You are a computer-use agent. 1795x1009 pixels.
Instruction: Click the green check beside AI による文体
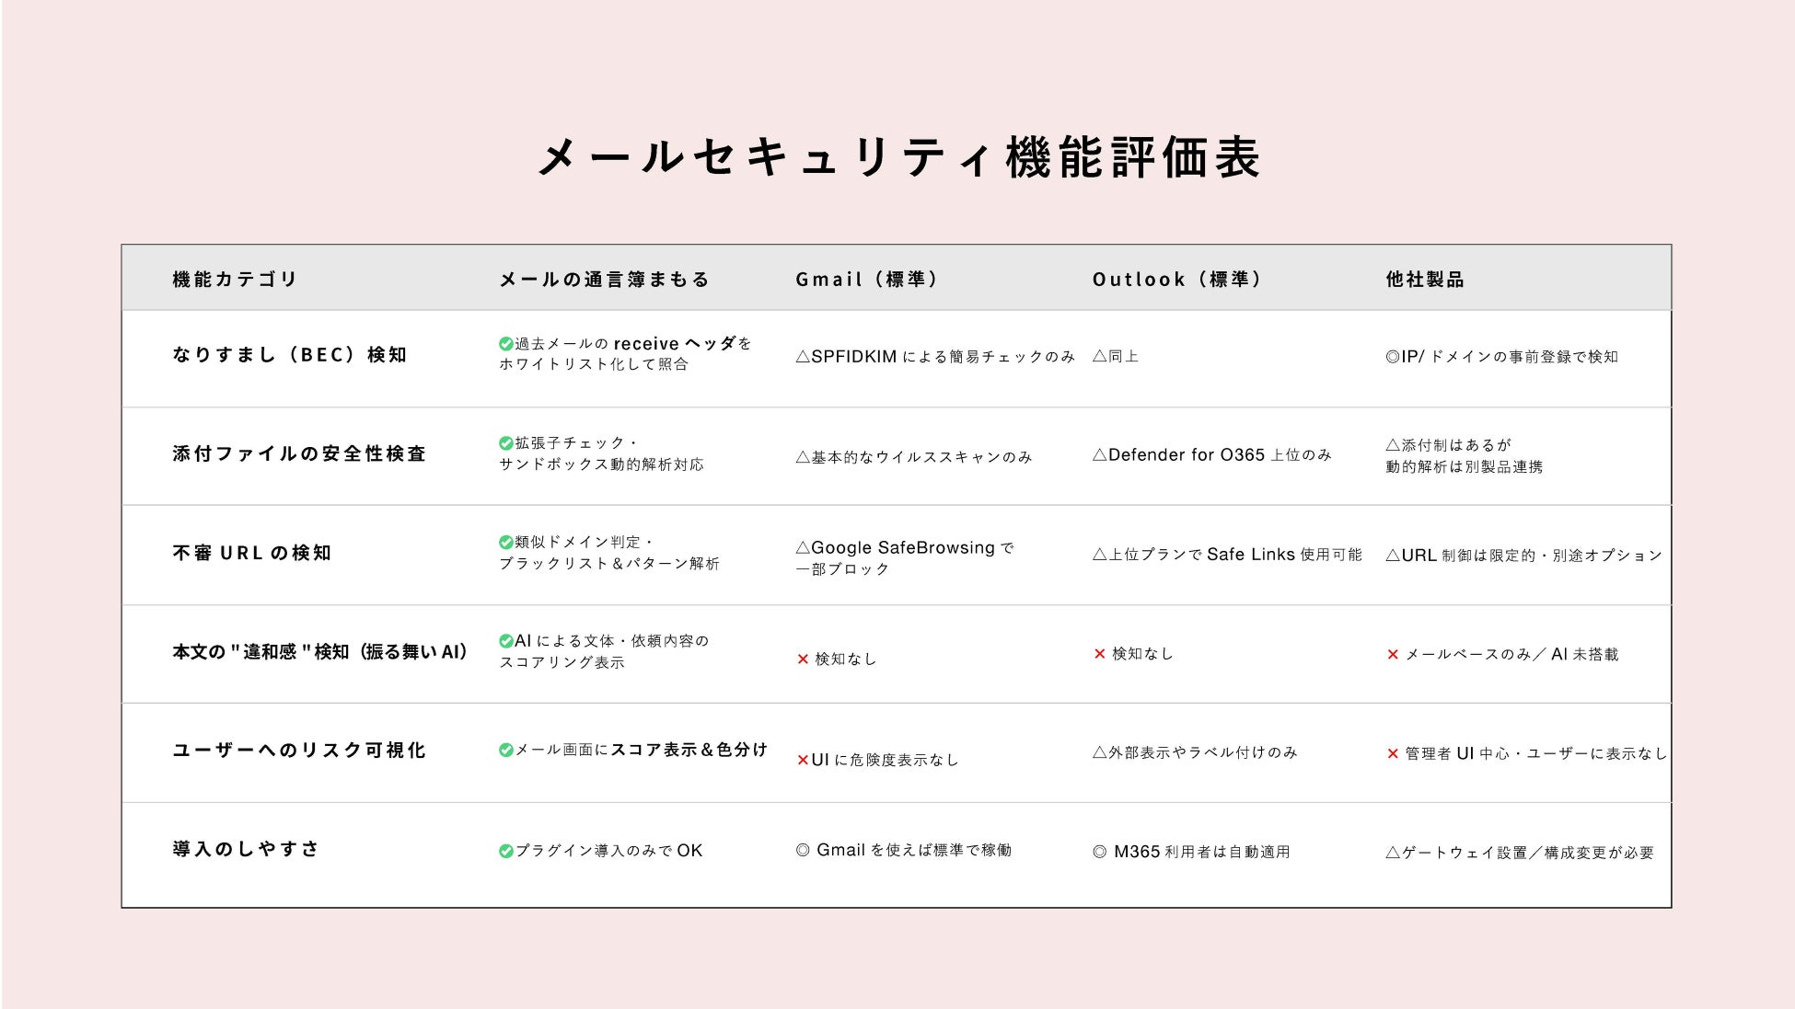coord(505,641)
